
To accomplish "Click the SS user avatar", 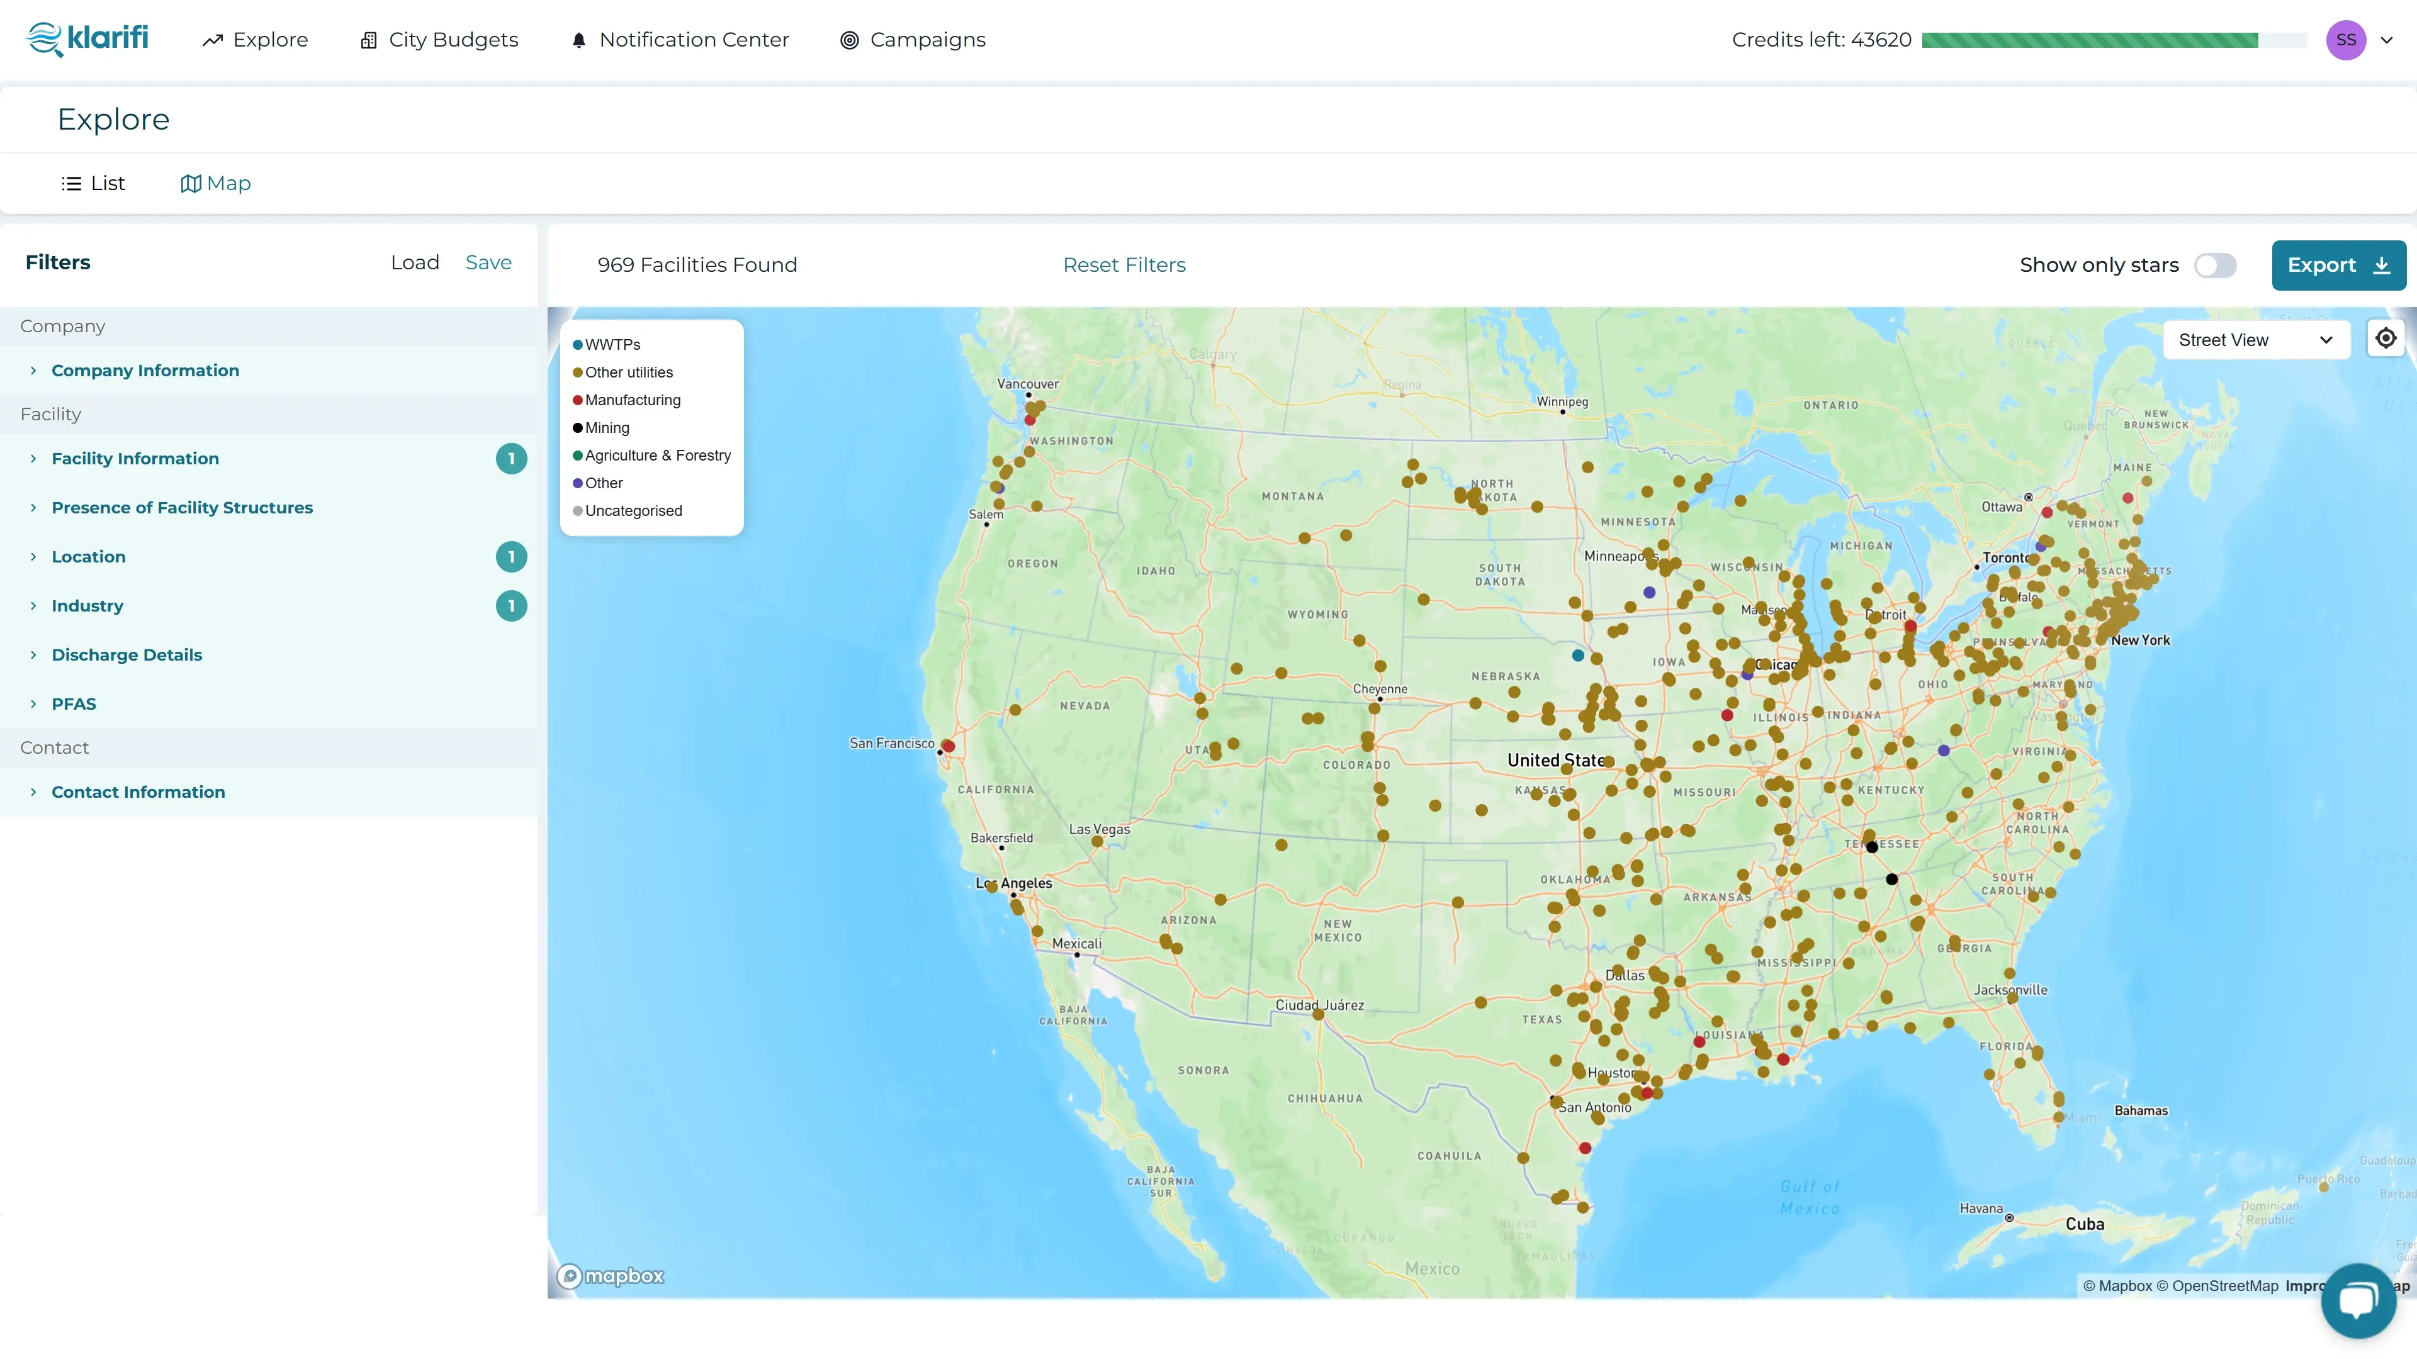I will (x=2346, y=40).
